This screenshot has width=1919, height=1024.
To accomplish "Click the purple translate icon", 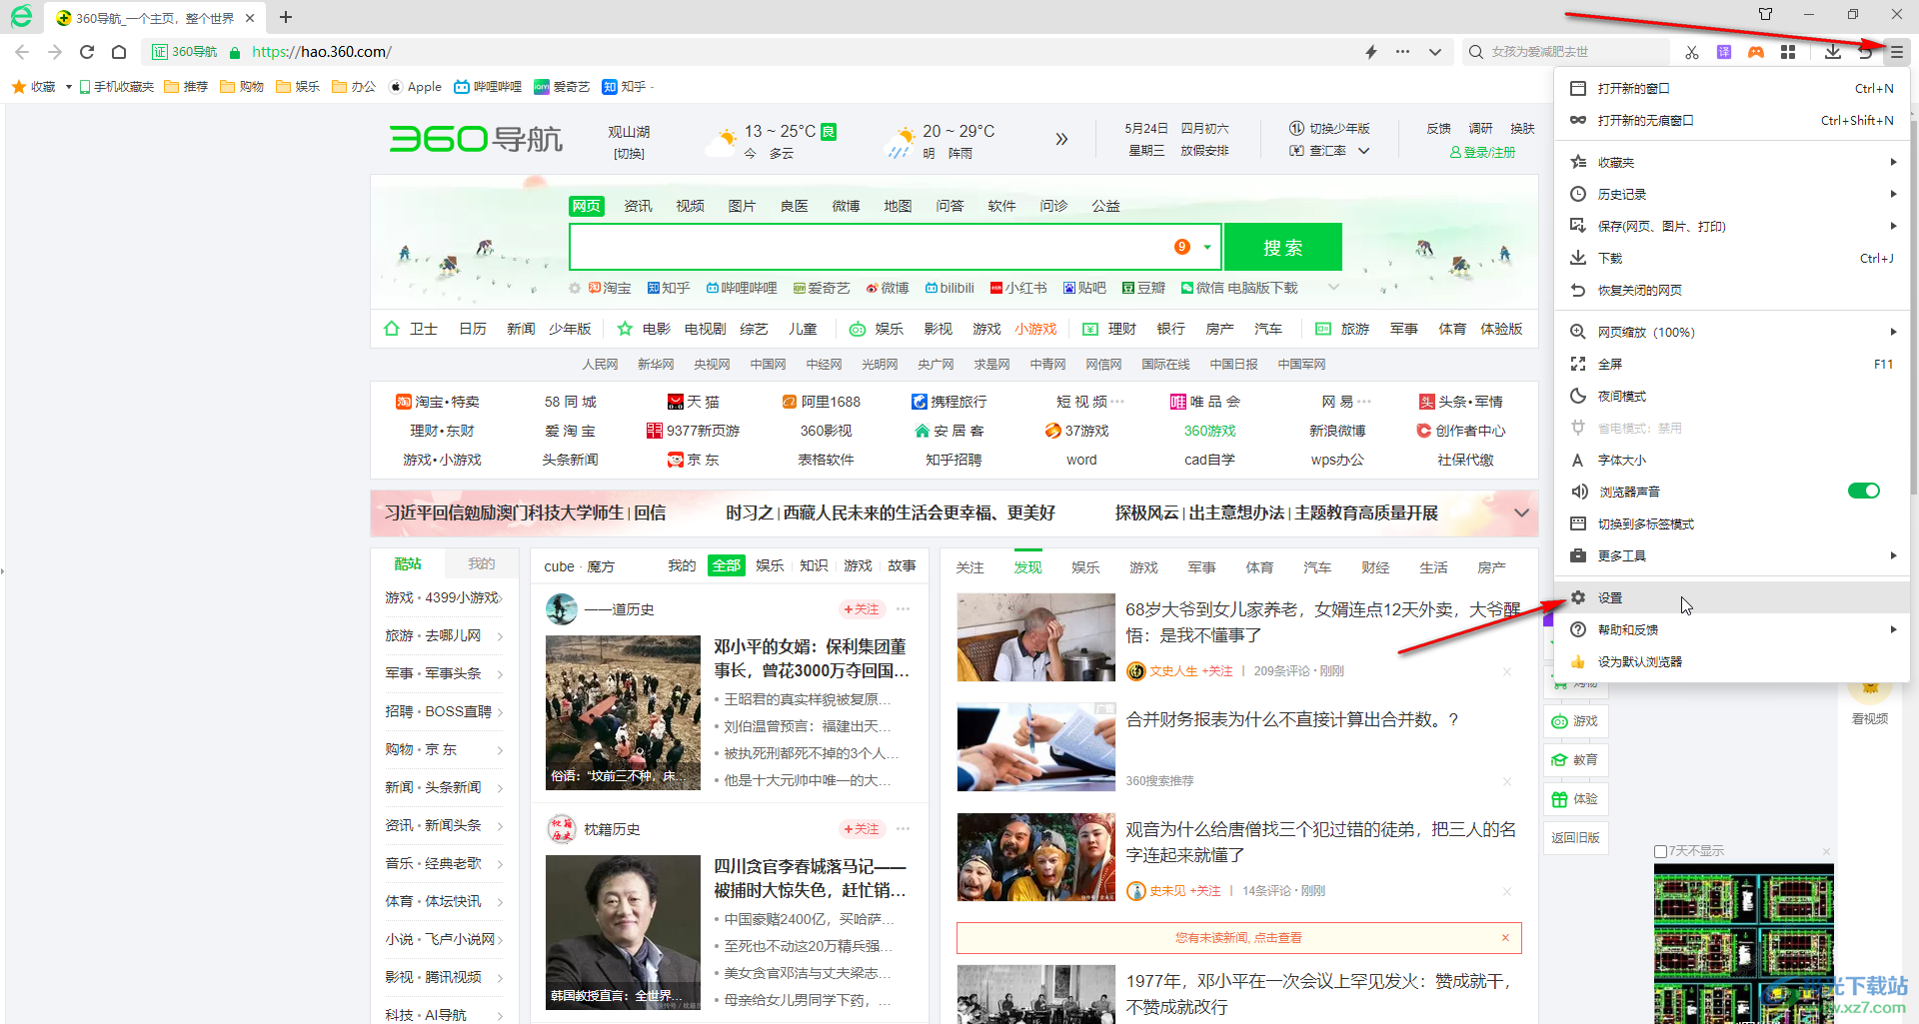I will pyautogui.click(x=1724, y=52).
